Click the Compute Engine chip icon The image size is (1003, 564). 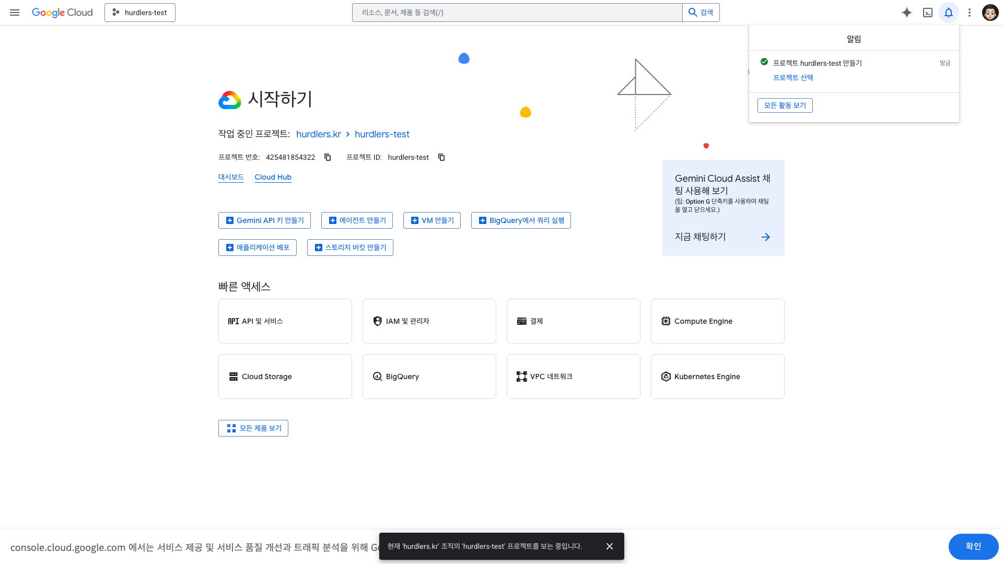666,321
